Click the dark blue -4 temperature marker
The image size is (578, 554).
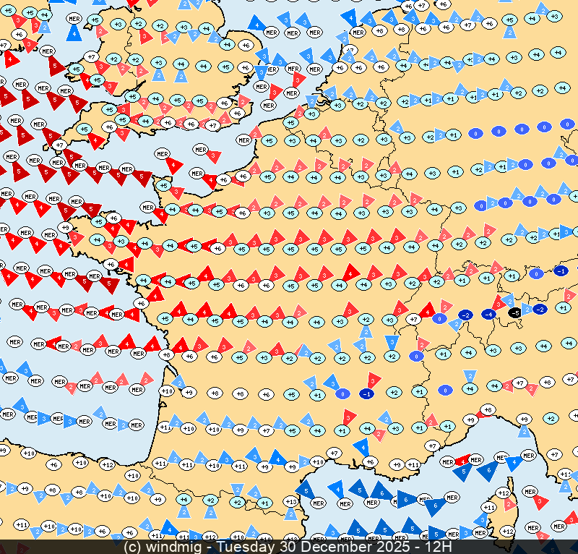[490, 315]
